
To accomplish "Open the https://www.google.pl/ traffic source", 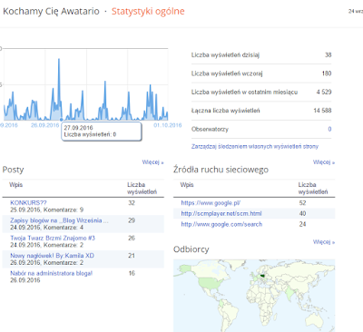I will [x=211, y=203].
